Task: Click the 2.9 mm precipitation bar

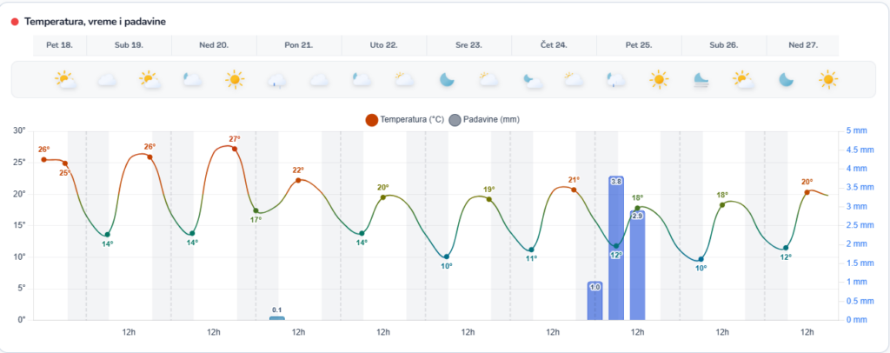Action: click(x=637, y=265)
